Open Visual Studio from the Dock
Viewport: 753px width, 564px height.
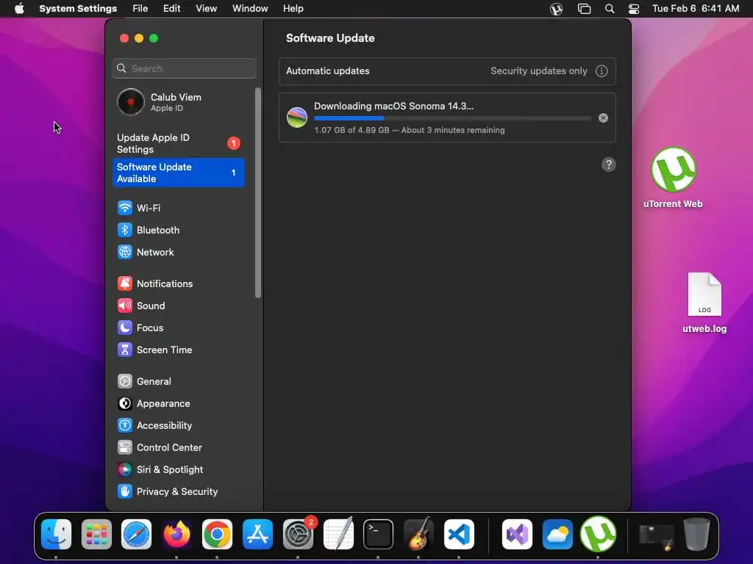pos(517,535)
